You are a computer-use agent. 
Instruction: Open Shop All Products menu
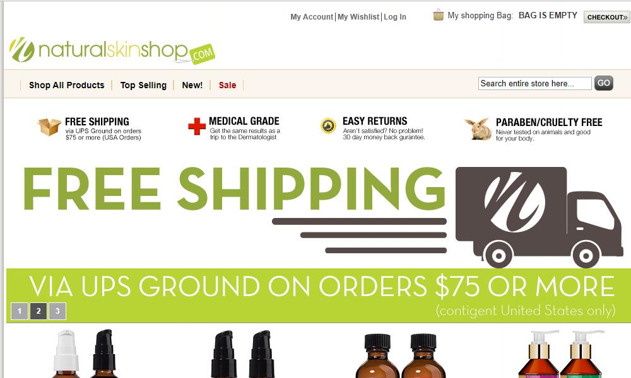click(66, 85)
